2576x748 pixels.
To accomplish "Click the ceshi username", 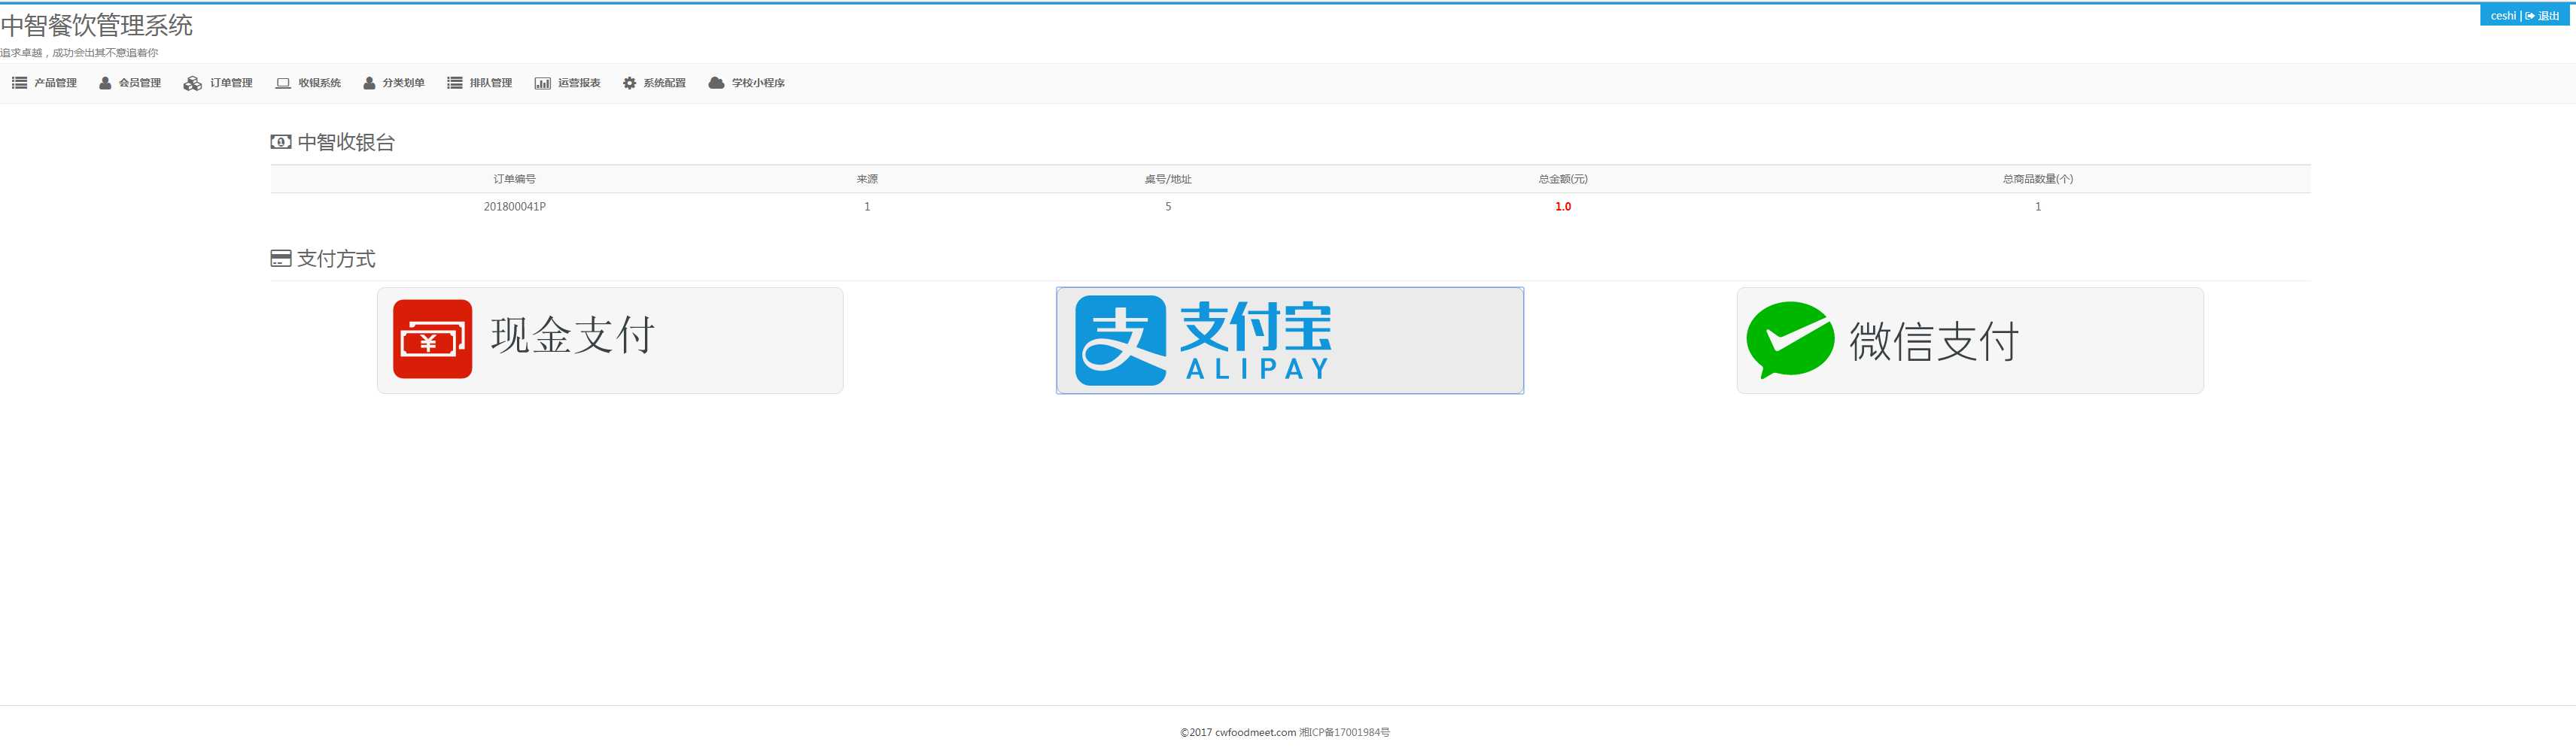I will (2503, 16).
